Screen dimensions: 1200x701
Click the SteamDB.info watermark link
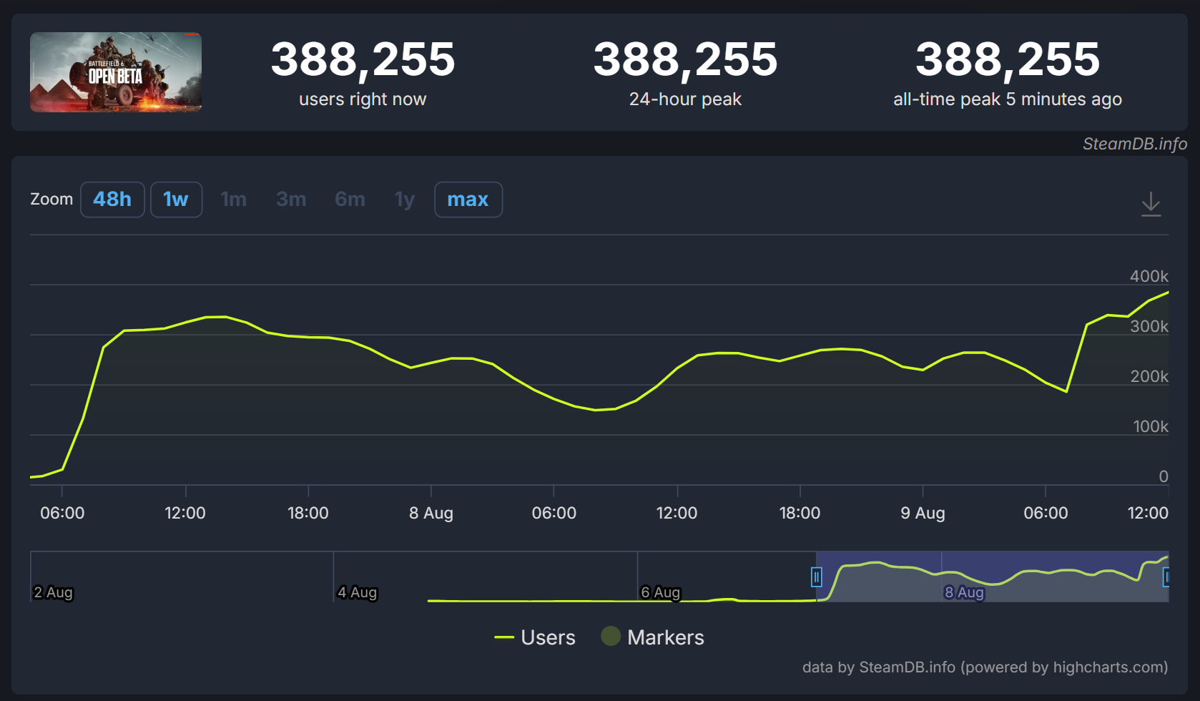point(1134,144)
